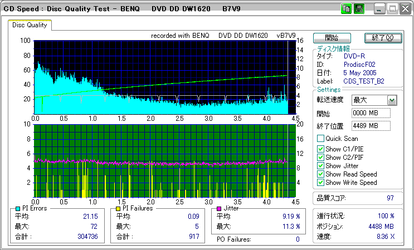Click the 終了位置 field showing 4489 MB
This screenshot has height=250, width=414.
coord(371,125)
